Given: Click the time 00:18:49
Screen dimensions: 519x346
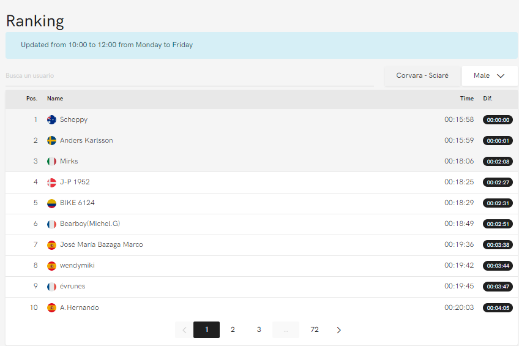Looking at the screenshot, I should (x=459, y=224).
